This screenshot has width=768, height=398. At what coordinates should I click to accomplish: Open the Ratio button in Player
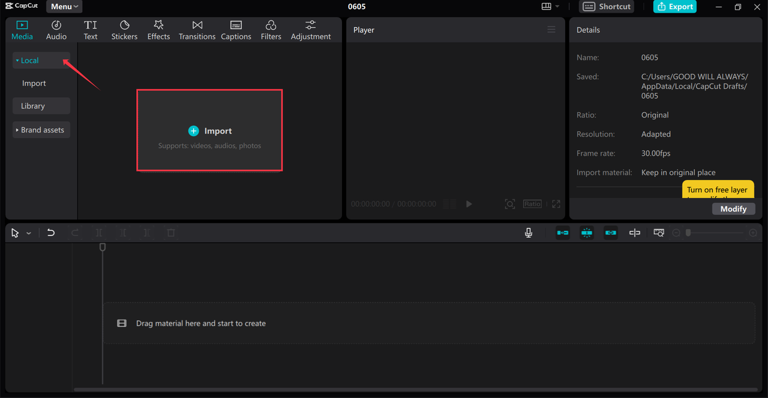pyautogui.click(x=532, y=204)
